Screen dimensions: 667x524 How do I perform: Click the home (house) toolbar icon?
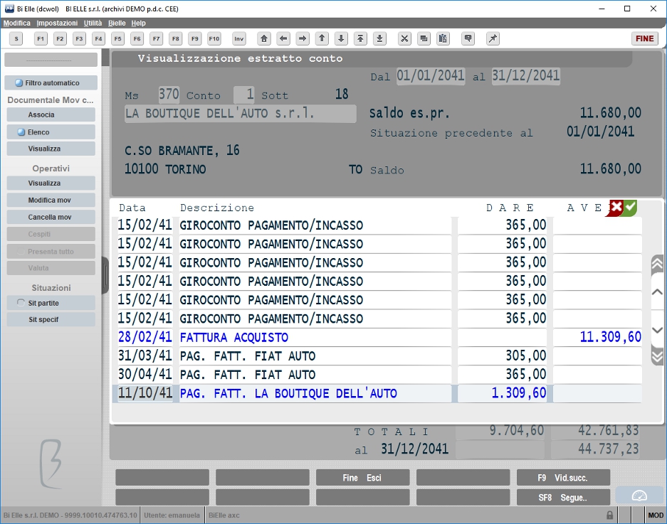(264, 38)
